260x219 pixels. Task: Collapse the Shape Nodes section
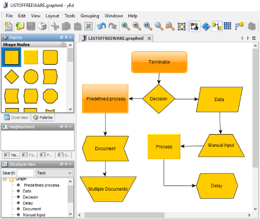coord(63,44)
